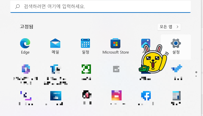
Task: Open the blurred pink-orange gradient app icon
Action: tap(117, 95)
